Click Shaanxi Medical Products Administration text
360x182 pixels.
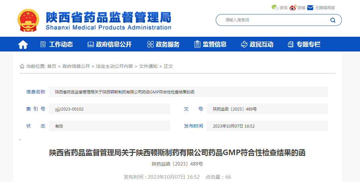(x=108, y=28)
